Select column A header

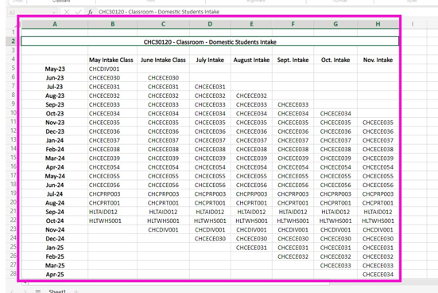[x=55, y=24]
